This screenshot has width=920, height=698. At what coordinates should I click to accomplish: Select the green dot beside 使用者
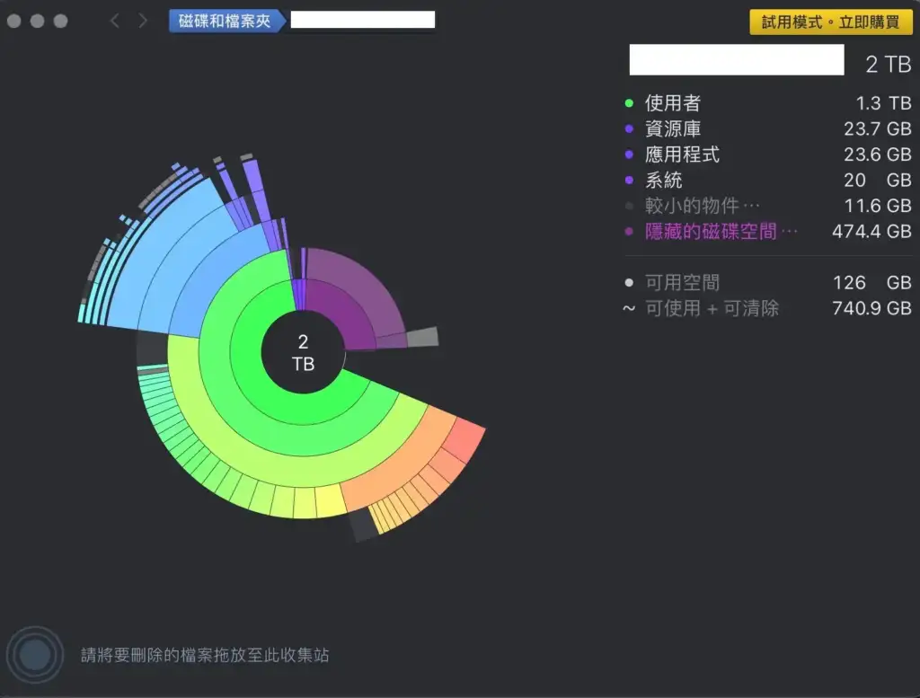[x=629, y=104]
